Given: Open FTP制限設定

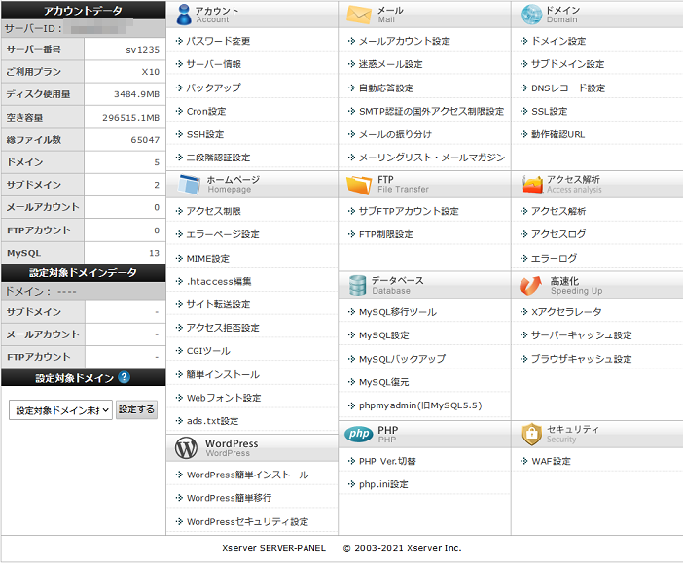Looking at the screenshot, I should 386,234.
